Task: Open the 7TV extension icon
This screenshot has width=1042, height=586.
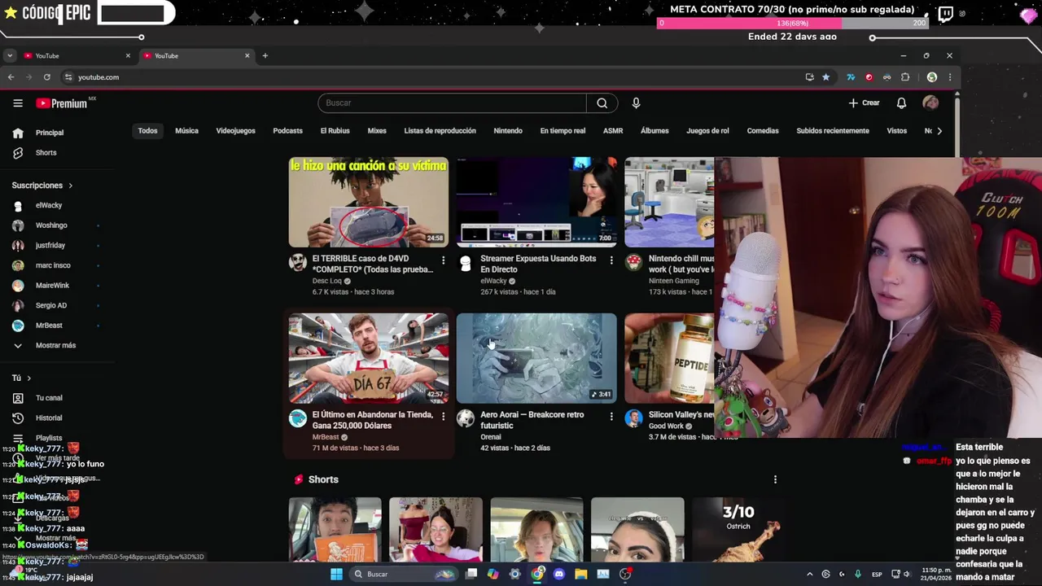Action: click(x=851, y=77)
